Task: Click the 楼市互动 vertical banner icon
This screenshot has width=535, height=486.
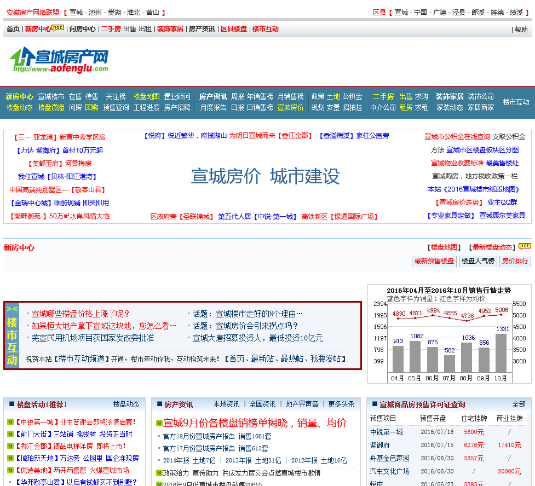Action: coord(11,336)
